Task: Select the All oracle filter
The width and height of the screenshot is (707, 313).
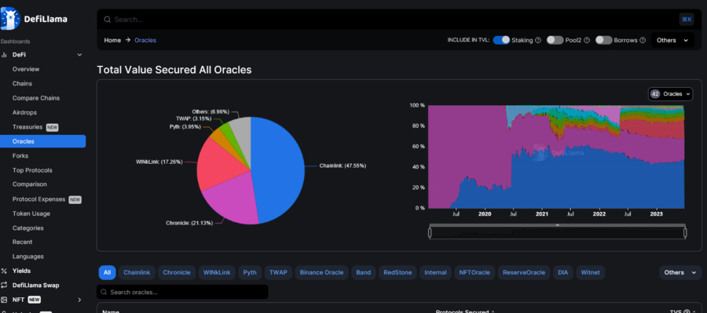Action: (x=108, y=272)
